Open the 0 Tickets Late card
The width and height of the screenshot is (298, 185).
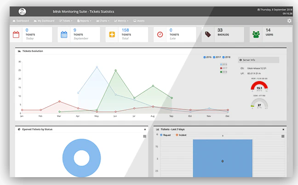[175, 35]
